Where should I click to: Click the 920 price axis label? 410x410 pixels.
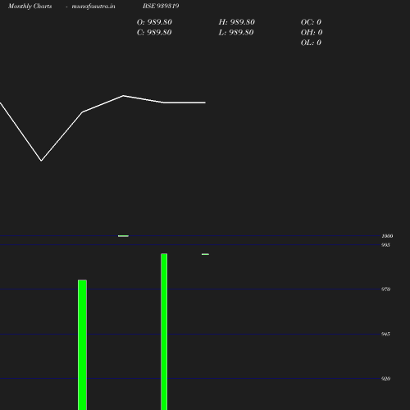point(385,379)
